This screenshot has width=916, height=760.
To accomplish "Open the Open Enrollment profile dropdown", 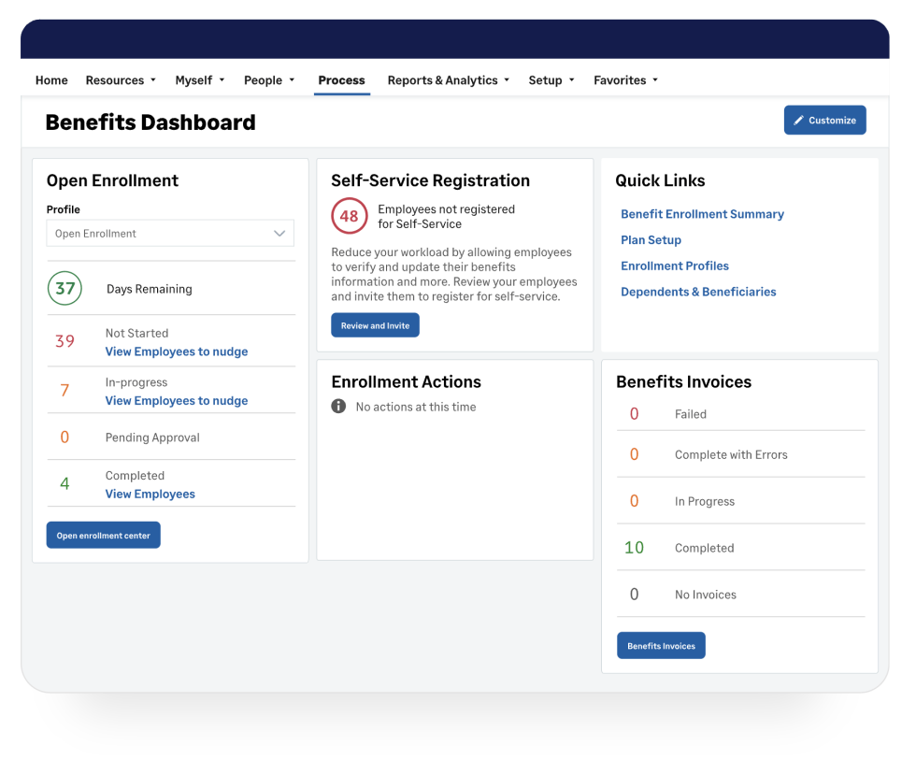I will (170, 234).
